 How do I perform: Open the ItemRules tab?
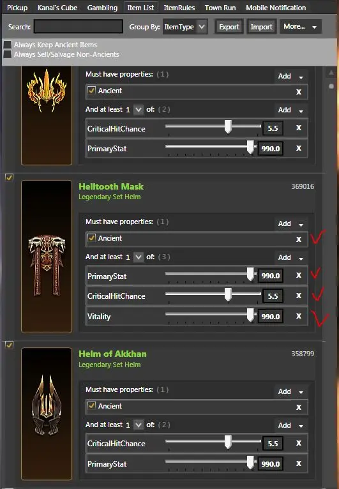point(179,8)
